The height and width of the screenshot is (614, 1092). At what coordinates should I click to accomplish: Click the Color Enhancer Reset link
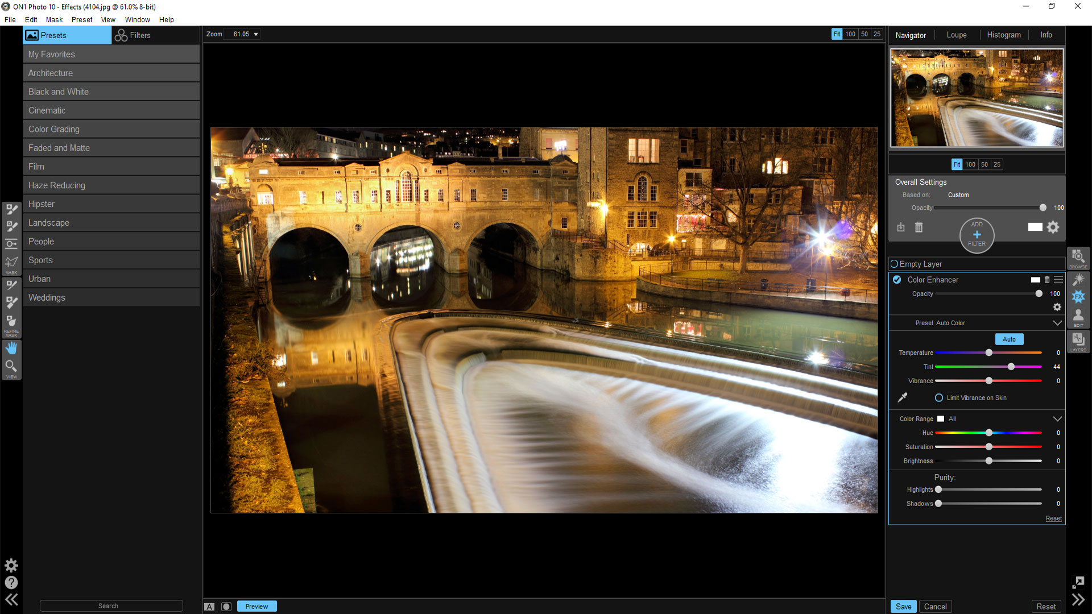pos(1053,518)
